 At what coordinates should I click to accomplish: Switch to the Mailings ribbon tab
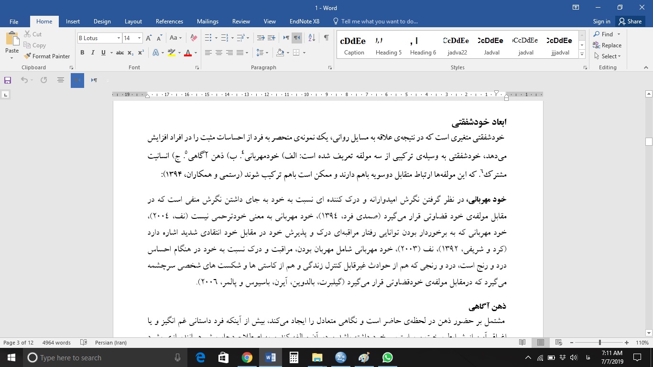click(x=207, y=21)
